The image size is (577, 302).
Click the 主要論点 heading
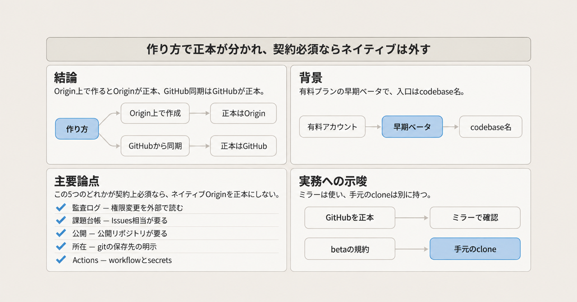(77, 181)
